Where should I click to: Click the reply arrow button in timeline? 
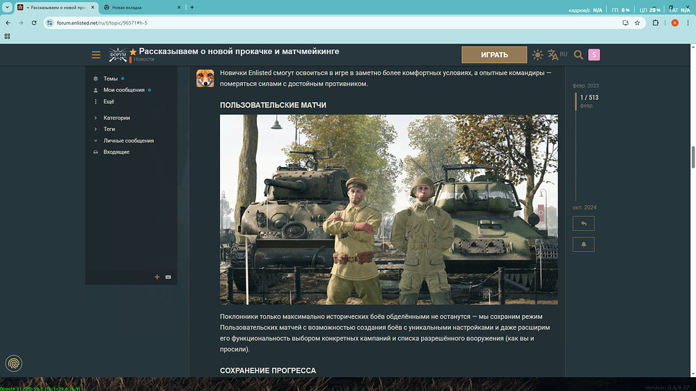[583, 224]
